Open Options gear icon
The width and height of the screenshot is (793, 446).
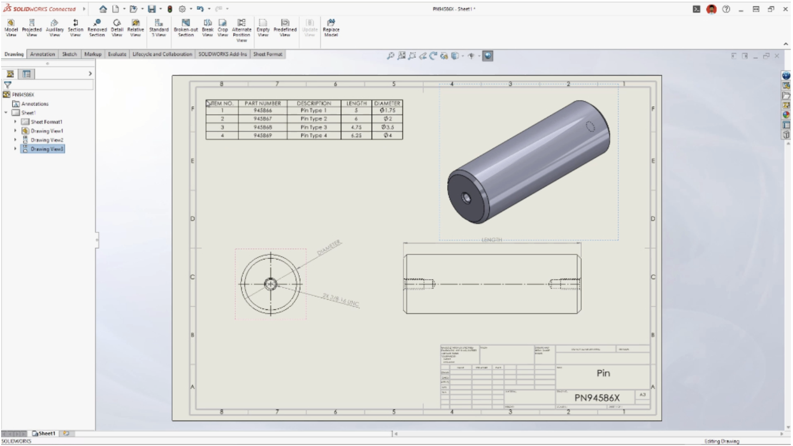tap(182, 9)
